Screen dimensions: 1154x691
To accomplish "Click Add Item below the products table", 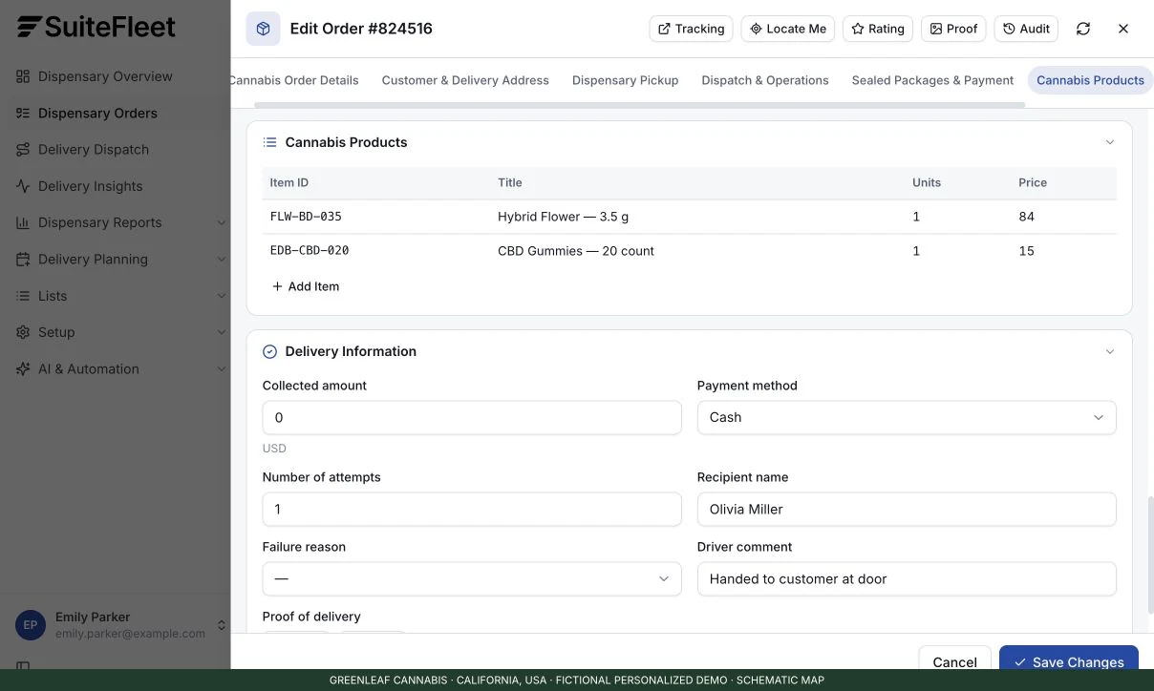I will click(306, 286).
